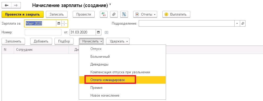Click the Подбор button
The height and width of the screenshot is (101, 263).
64,41
